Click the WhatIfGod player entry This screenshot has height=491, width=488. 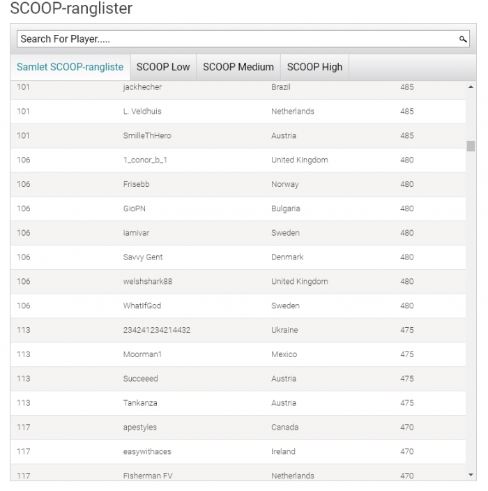click(x=142, y=306)
